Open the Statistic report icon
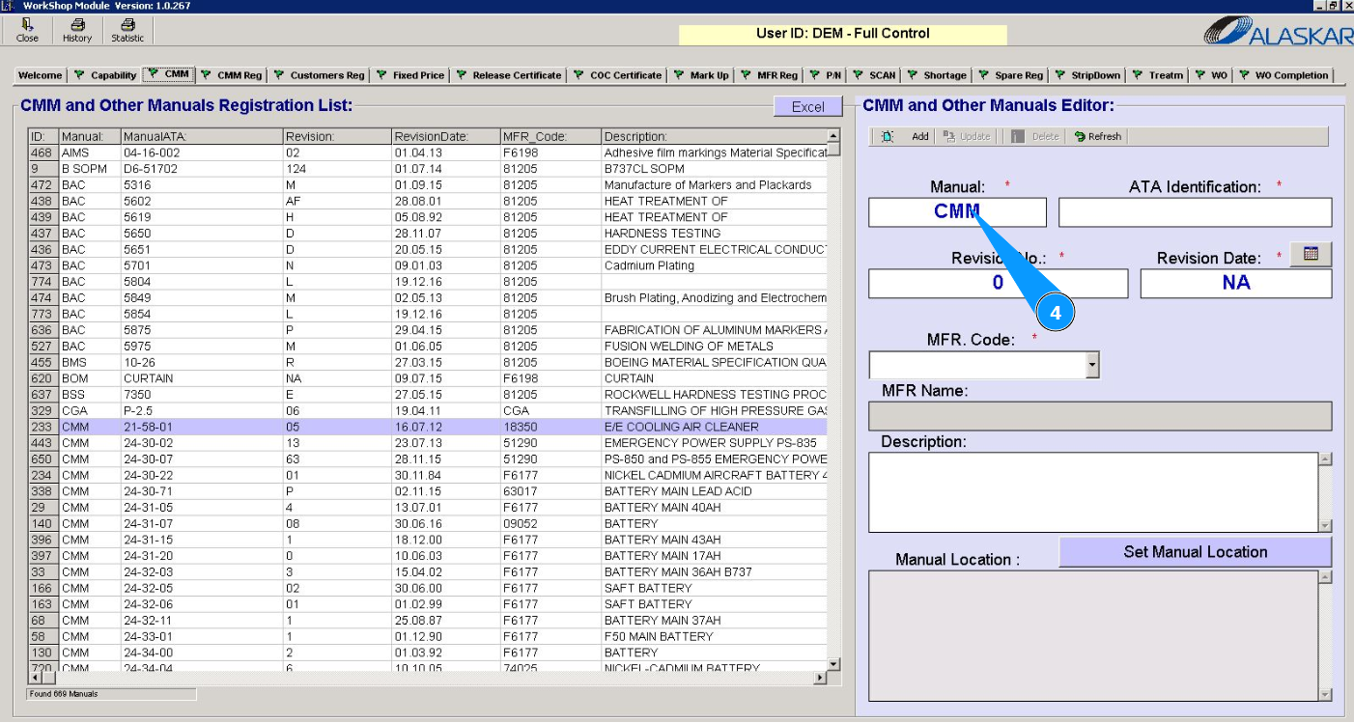 127,25
